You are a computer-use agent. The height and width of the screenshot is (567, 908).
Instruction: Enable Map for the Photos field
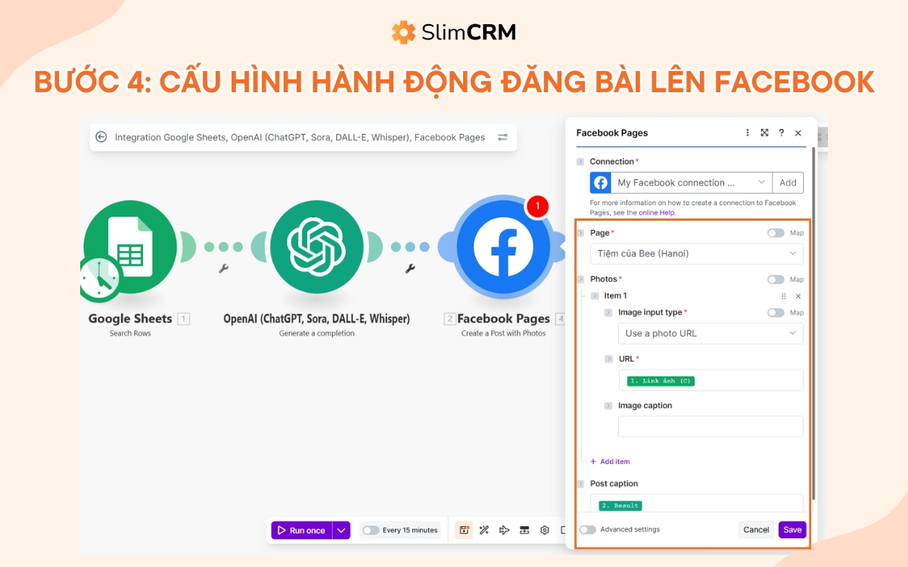778,279
